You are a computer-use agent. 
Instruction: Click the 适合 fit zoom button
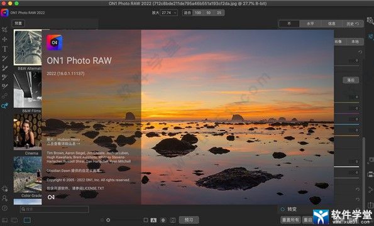click(x=187, y=13)
